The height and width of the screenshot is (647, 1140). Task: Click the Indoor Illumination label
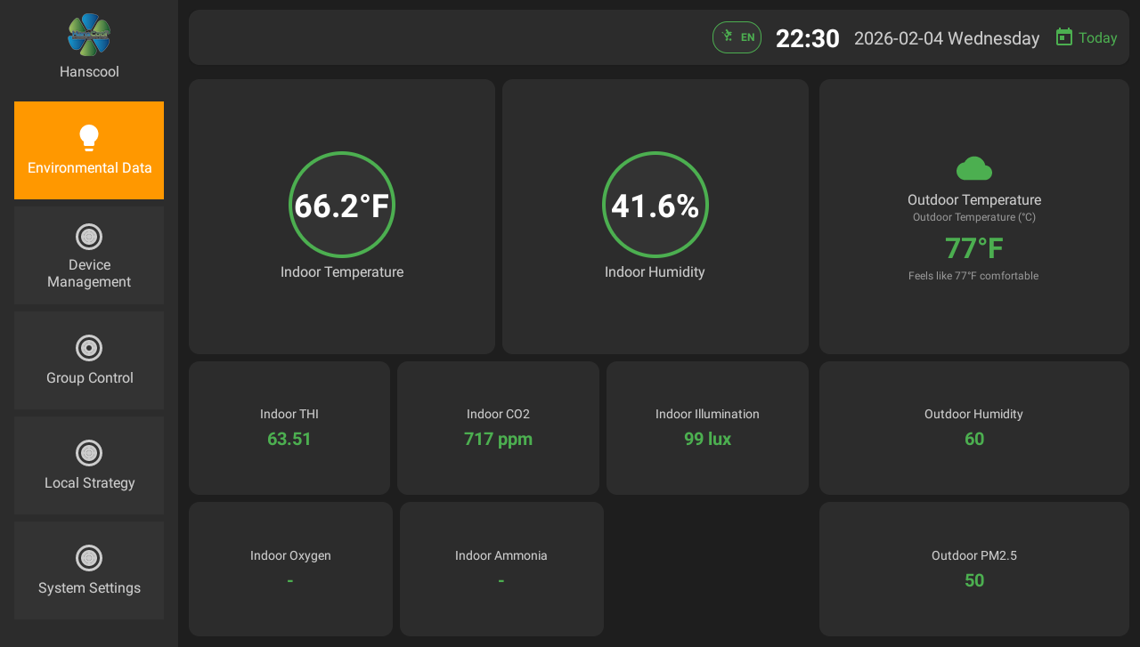(707, 414)
